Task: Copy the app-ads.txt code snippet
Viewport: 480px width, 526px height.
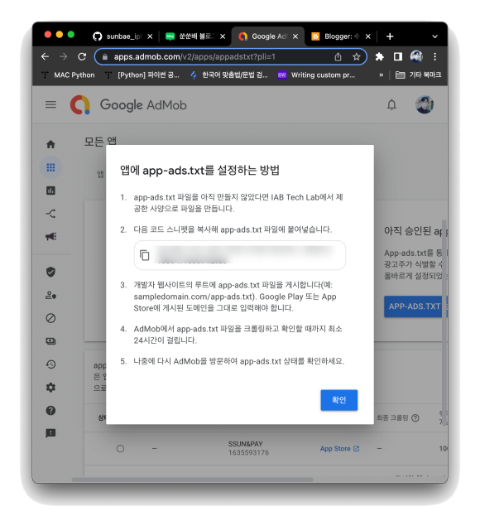Action: coord(145,255)
